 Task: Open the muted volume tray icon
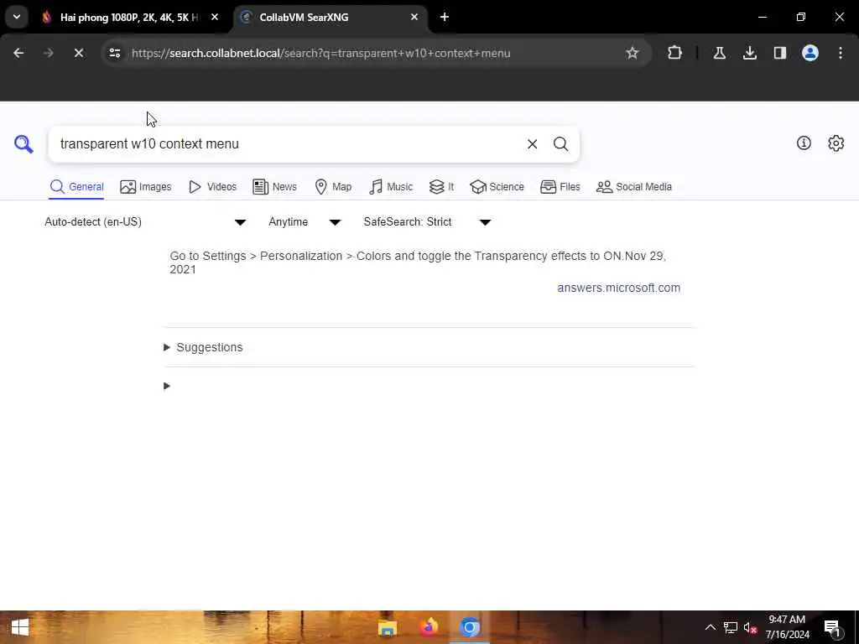[750, 627]
